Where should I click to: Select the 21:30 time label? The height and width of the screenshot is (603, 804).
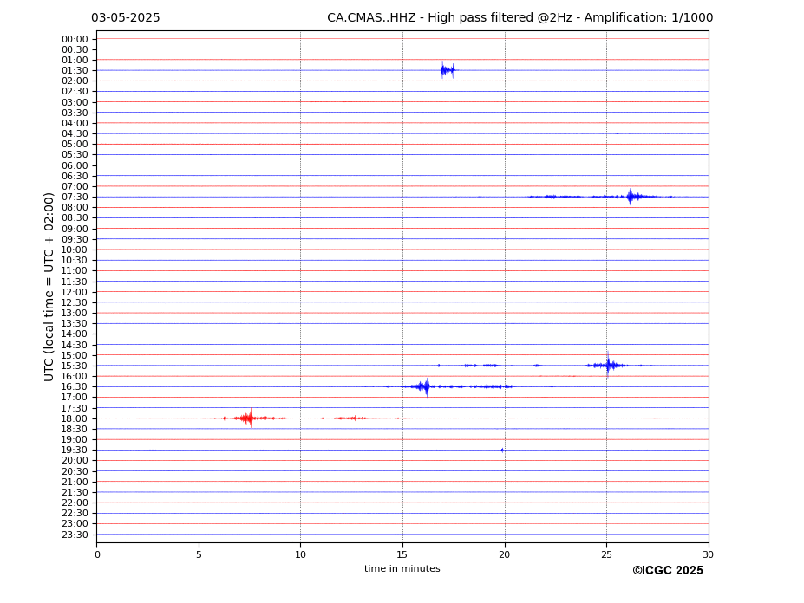(x=75, y=492)
